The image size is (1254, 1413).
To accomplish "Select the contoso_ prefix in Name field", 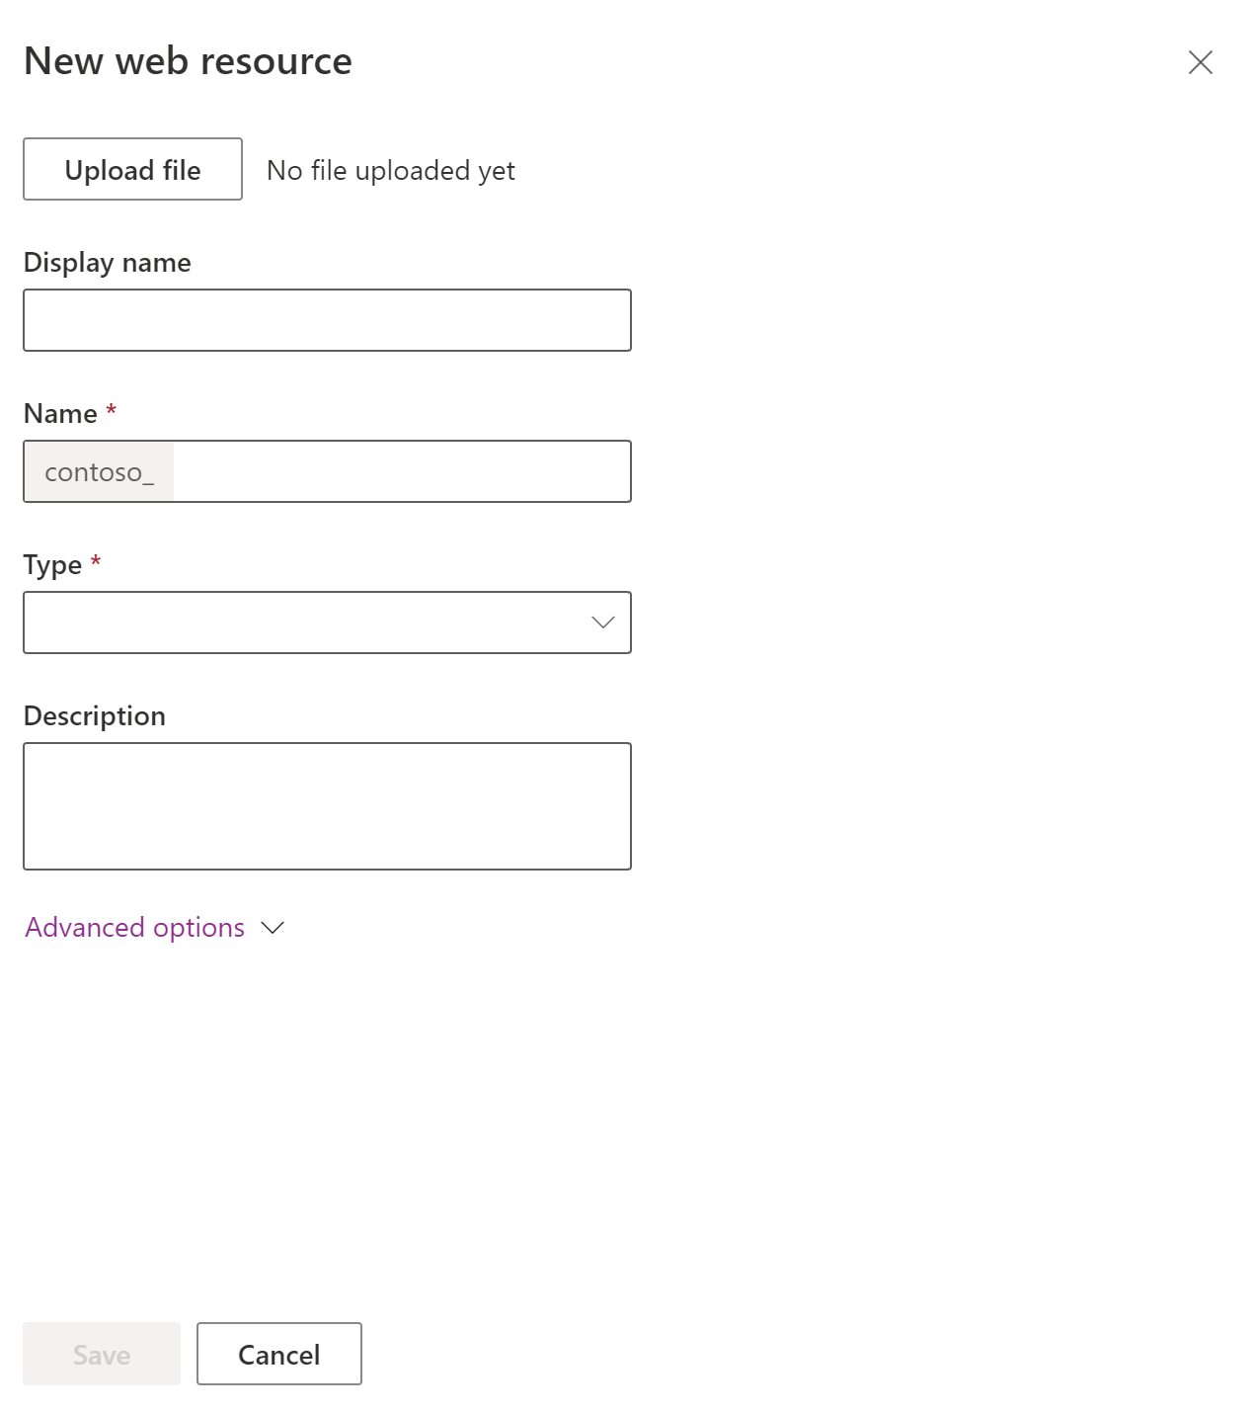I will click(98, 471).
